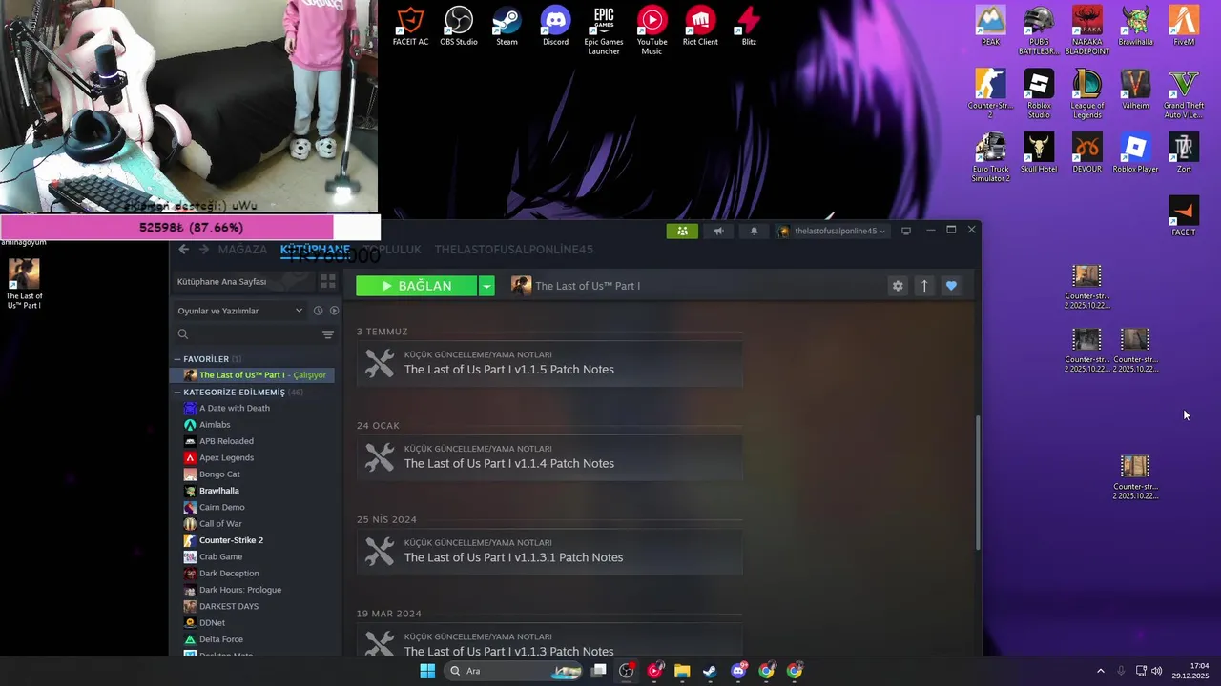Open THELASTOFUSALPONLINE45 profile tab
Screen dimensions: 1221x686
coord(514,249)
